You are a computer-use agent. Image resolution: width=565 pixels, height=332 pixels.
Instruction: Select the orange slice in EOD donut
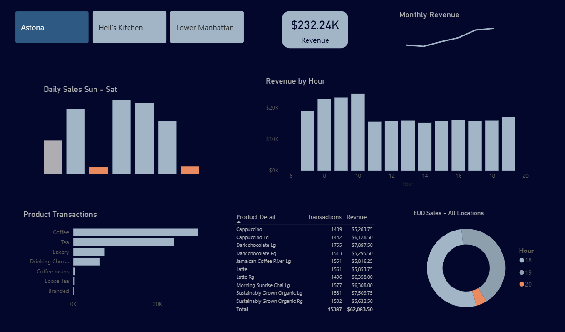pyautogui.click(x=479, y=297)
